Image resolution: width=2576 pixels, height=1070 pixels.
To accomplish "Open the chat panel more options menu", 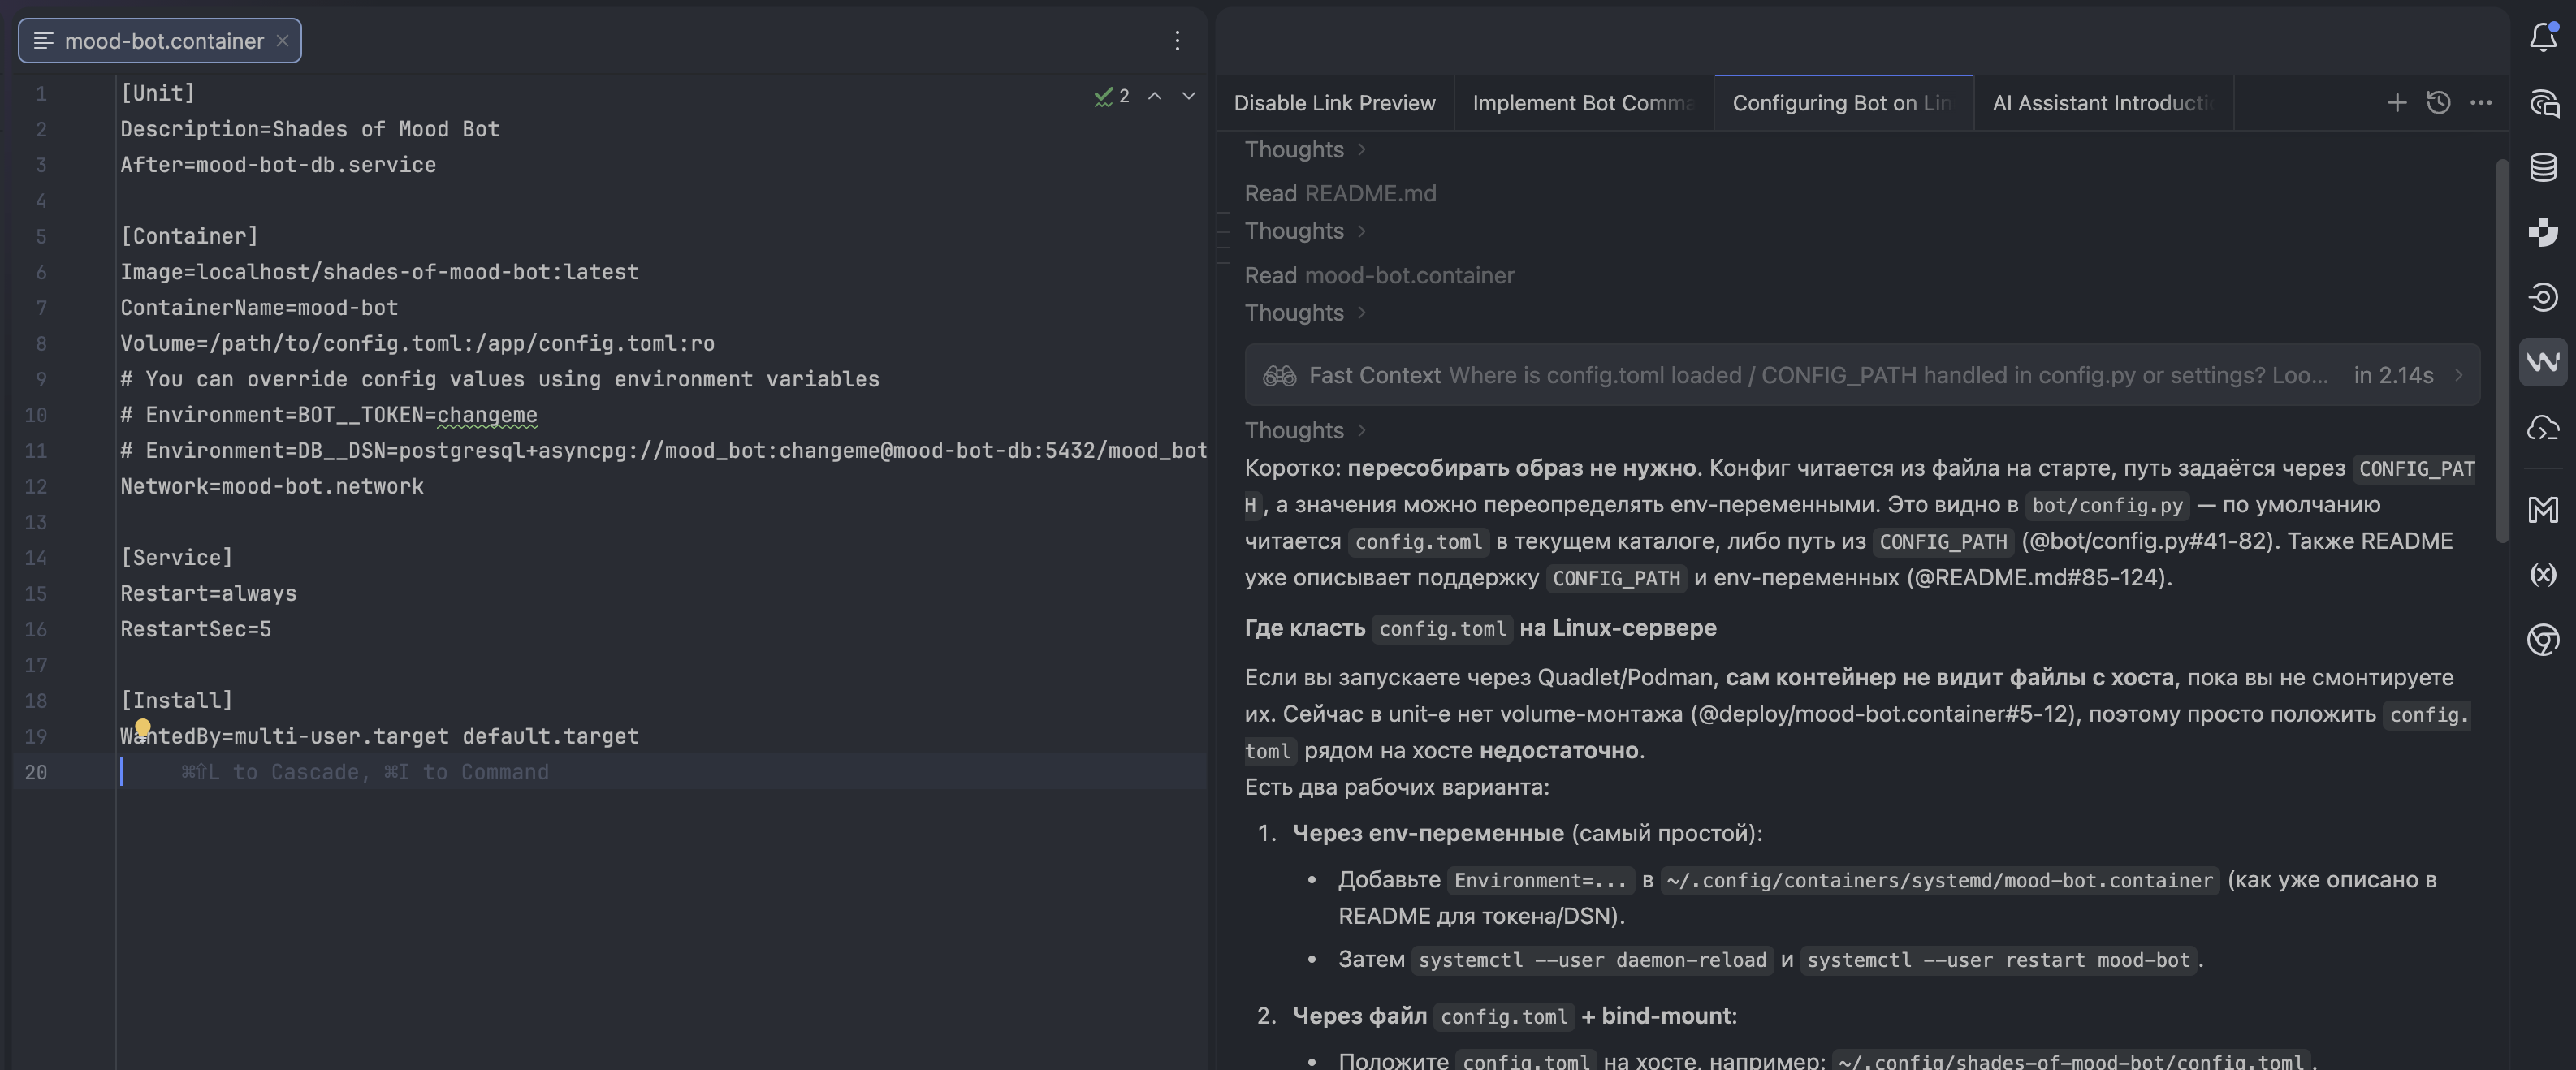I will click(x=2480, y=102).
